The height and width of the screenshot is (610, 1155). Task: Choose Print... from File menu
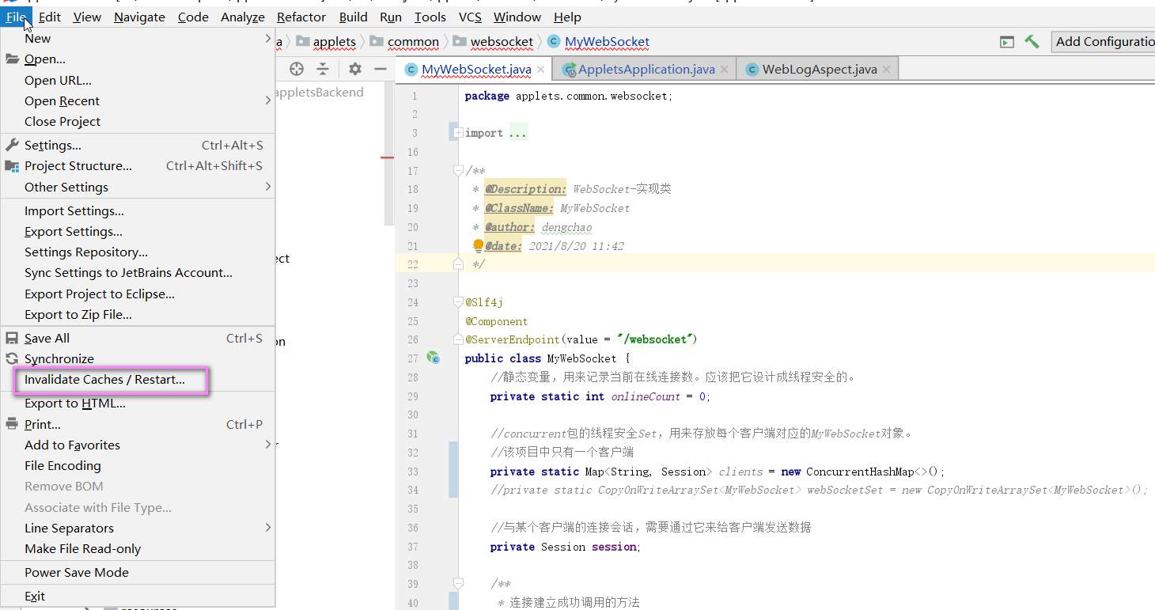[x=138, y=424]
